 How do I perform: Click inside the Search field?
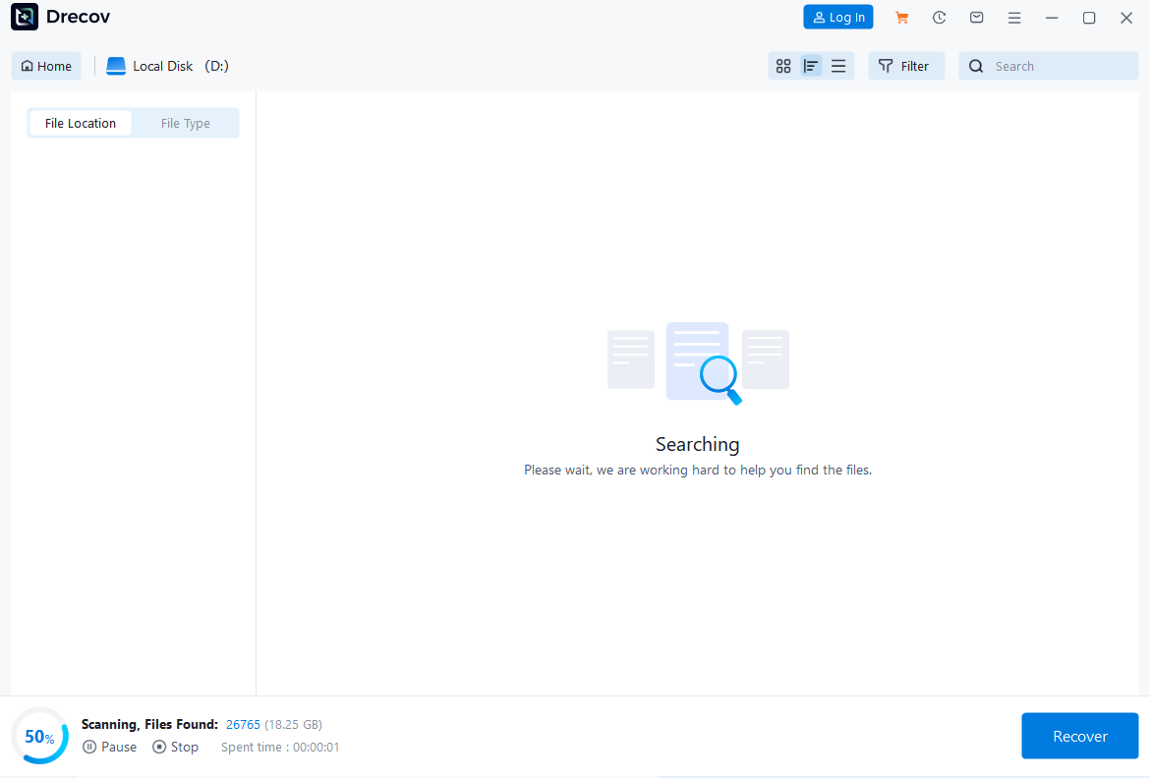click(x=1047, y=66)
